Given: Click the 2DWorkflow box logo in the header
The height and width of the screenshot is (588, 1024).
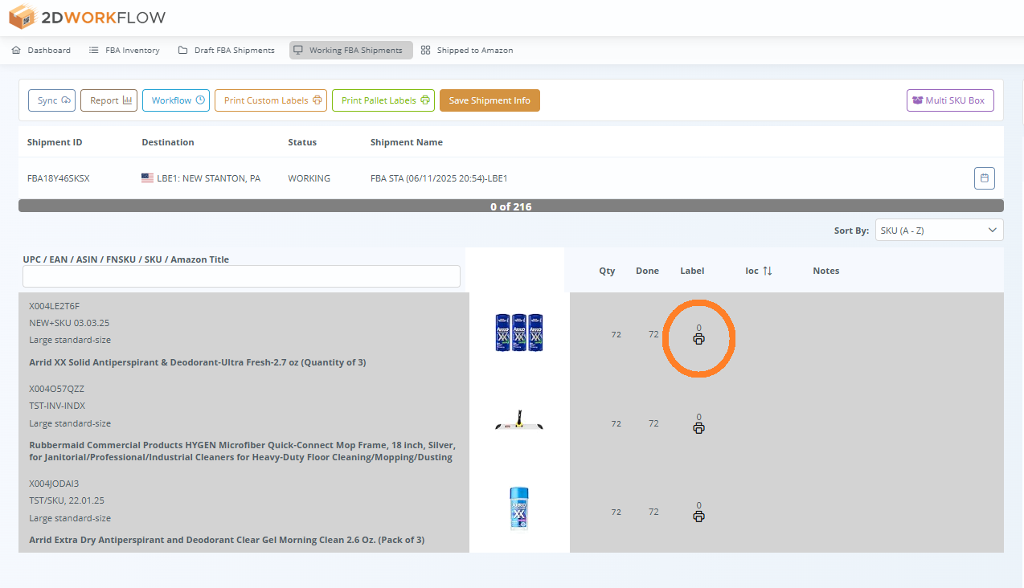Looking at the screenshot, I should [20, 16].
